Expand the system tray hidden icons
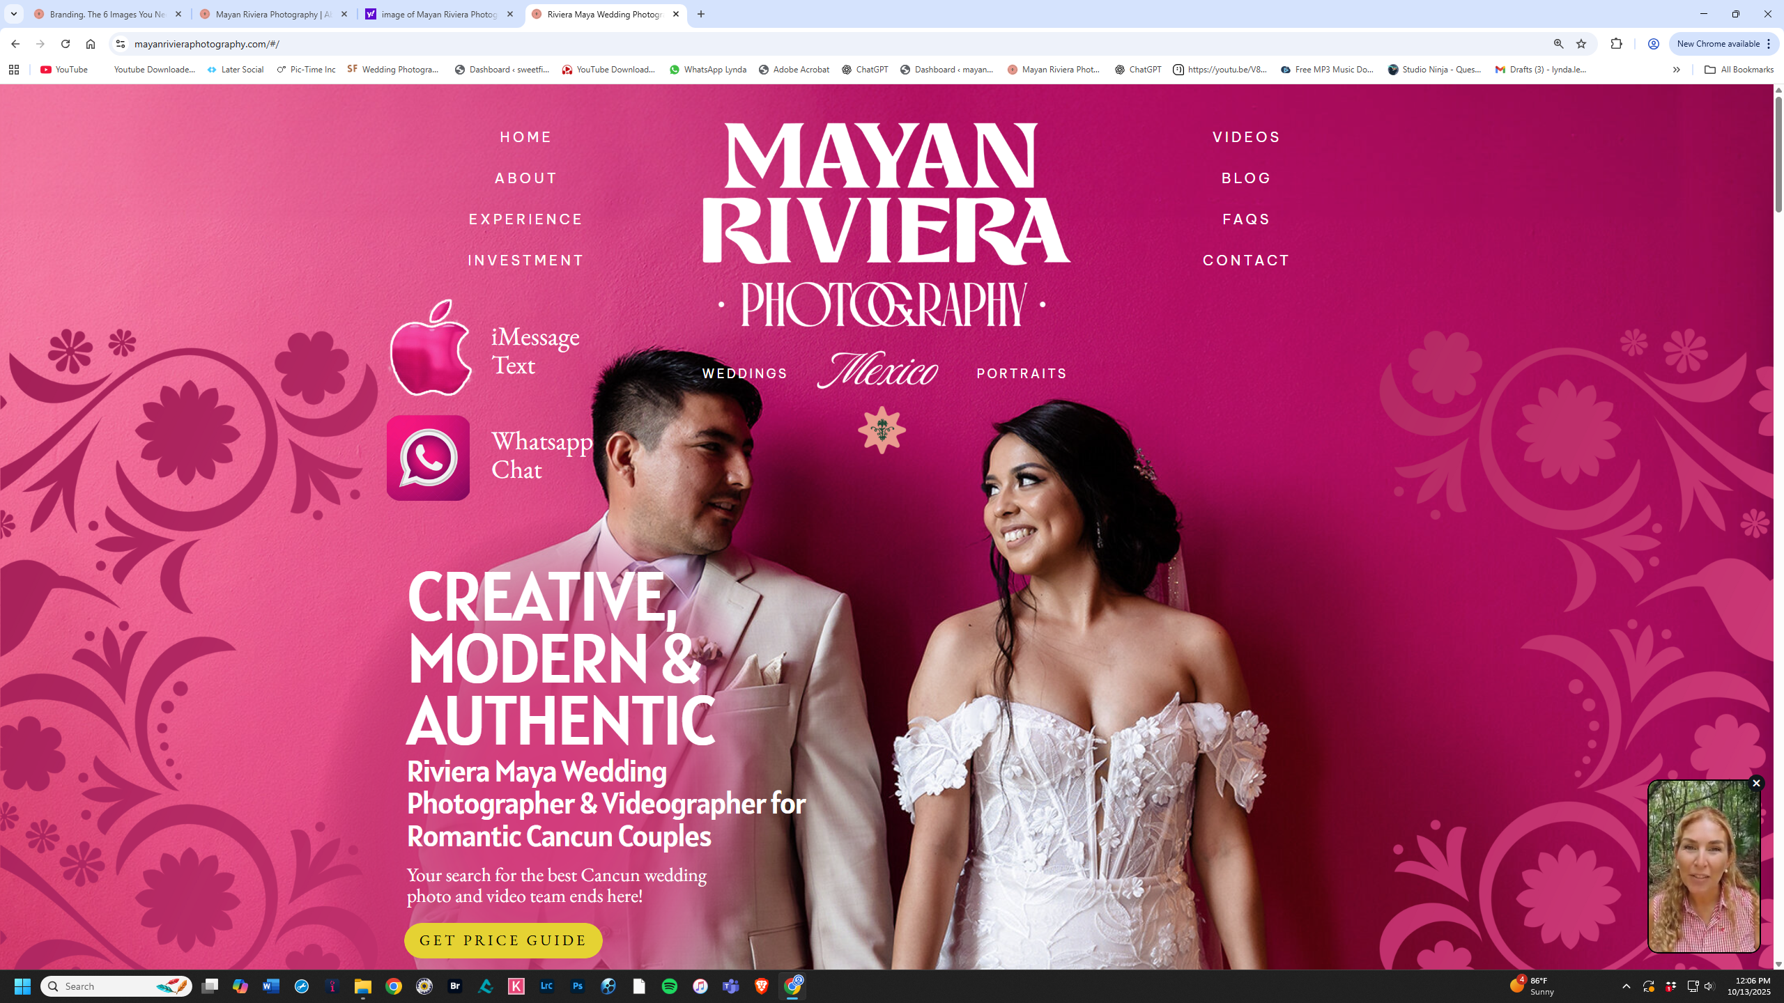Viewport: 1784px width, 1003px height. (x=1626, y=986)
